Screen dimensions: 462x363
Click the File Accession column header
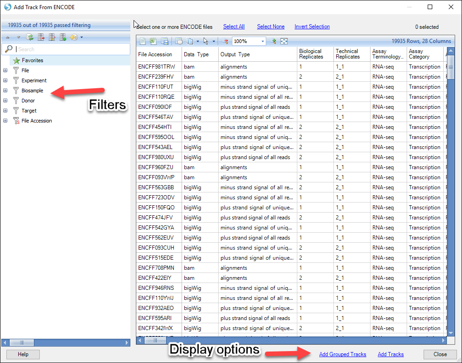(x=159, y=54)
